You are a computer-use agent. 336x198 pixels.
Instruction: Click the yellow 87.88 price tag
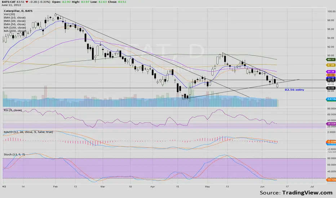tap(331, 65)
